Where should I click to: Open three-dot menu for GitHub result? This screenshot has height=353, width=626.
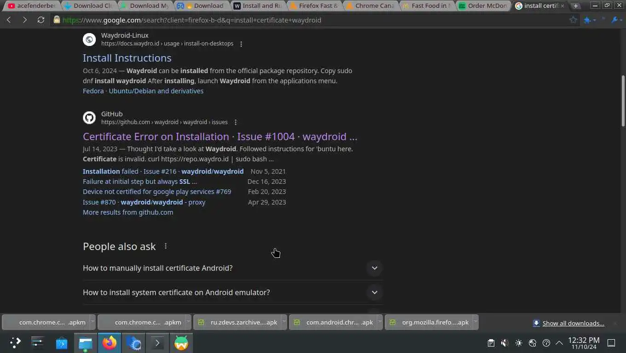click(236, 122)
